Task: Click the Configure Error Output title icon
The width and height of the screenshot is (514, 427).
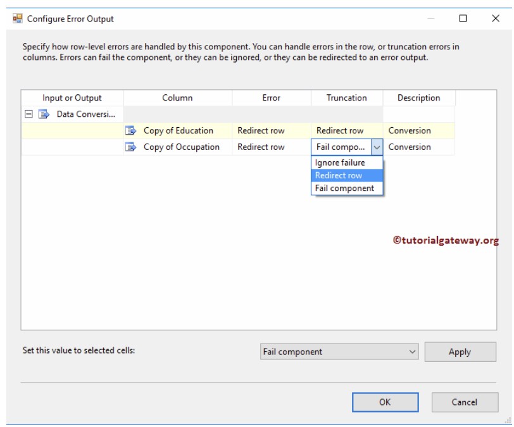Action: coord(18,19)
